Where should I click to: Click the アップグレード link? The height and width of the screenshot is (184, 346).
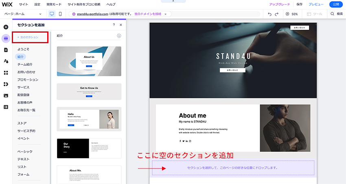[x=279, y=4]
